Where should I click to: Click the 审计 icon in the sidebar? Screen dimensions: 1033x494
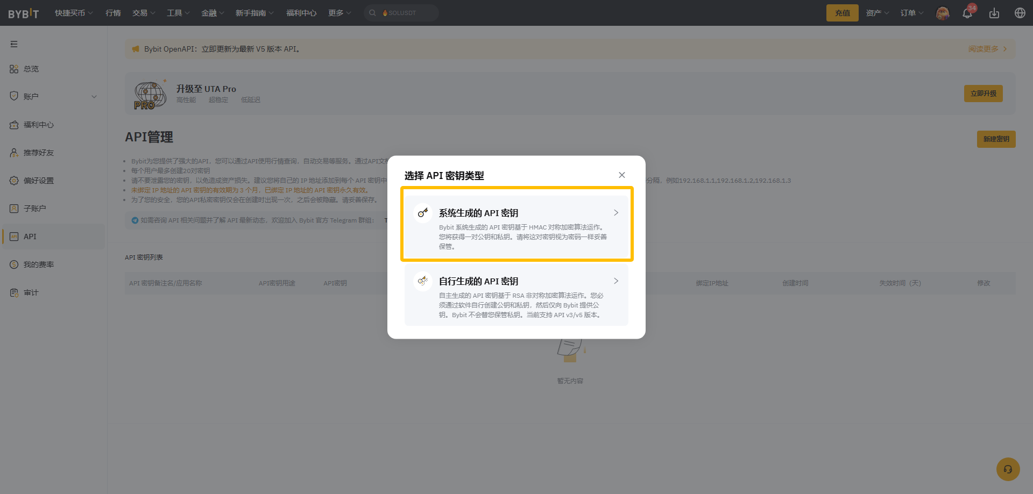pyautogui.click(x=14, y=292)
